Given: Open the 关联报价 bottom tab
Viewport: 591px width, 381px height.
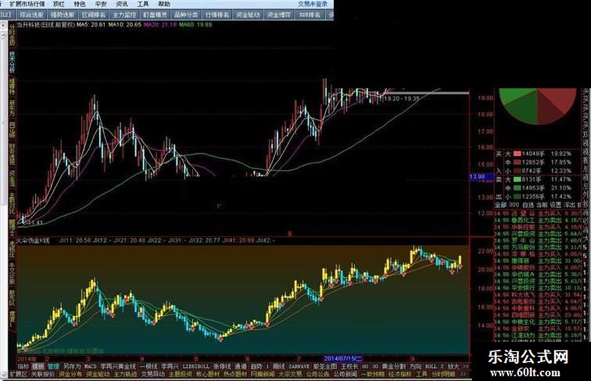Looking at the screenshot, I should pyautogui.click(x=43, y=374).
